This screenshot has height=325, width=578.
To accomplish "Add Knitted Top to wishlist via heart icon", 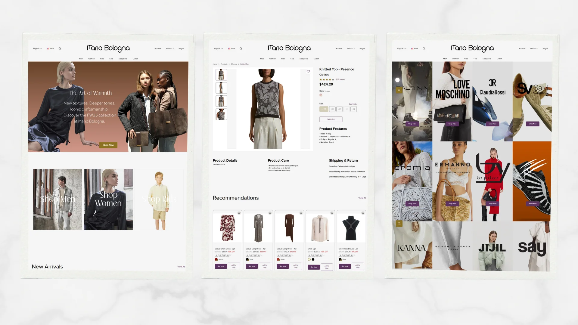I will pos(308,72).
